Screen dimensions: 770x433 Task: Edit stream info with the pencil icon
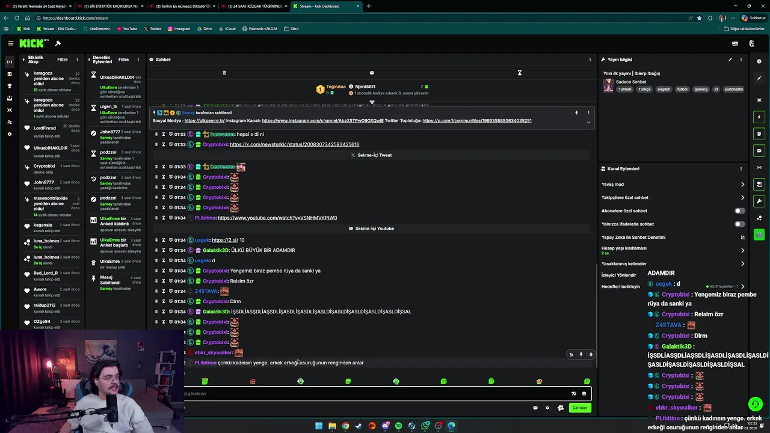click(x=730, y=60)
